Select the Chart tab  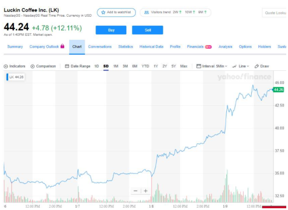(77, 47)
